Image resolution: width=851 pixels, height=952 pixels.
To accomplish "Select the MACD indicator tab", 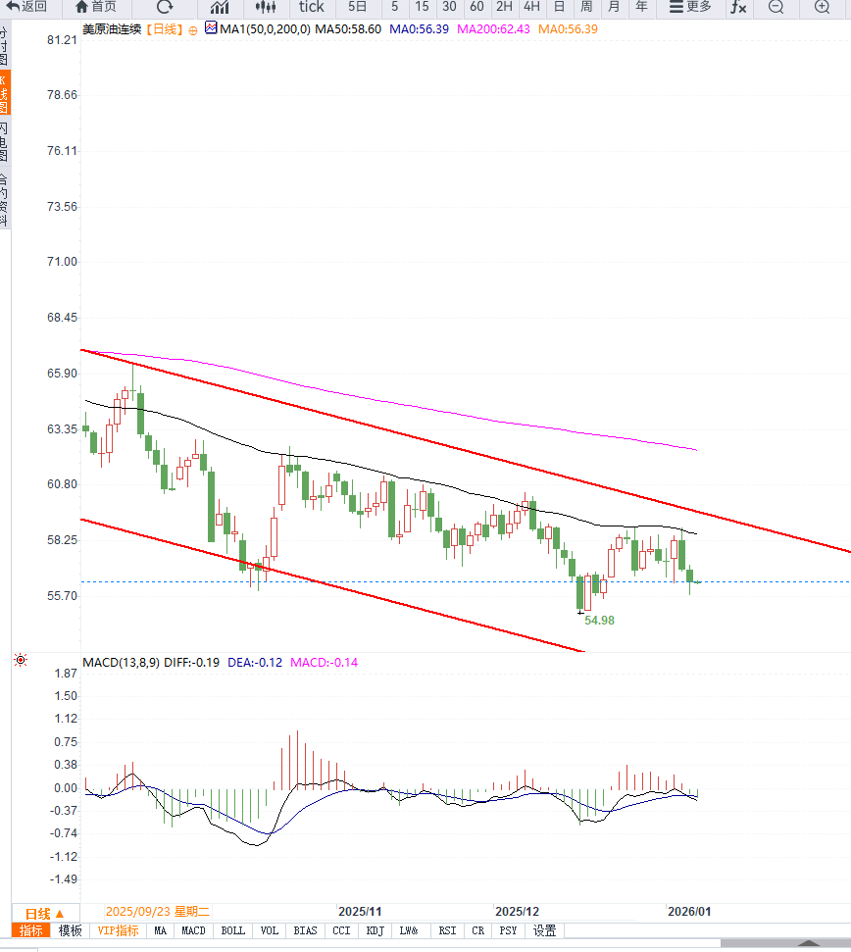I will (193, 930).
